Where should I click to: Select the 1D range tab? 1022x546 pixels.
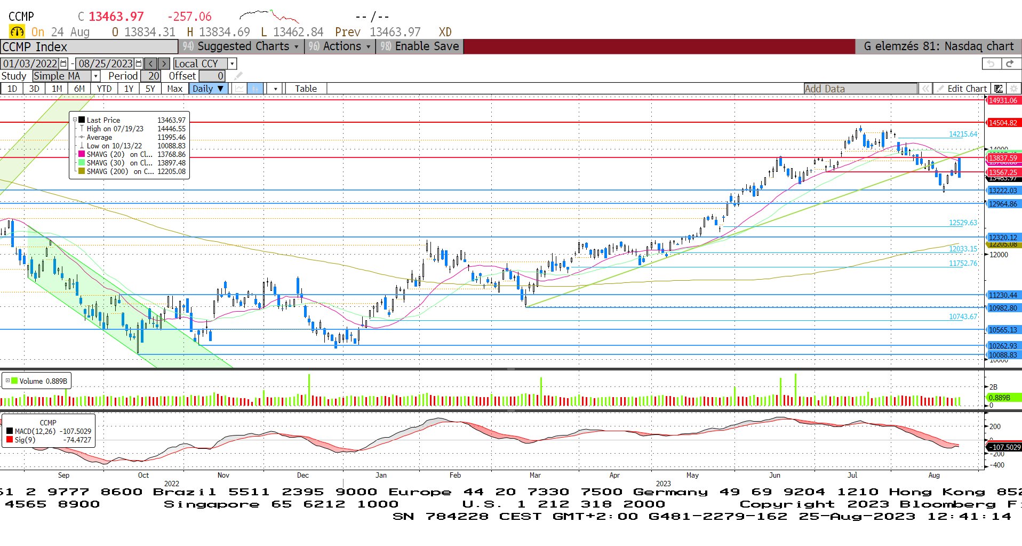(x=12, y=89)
